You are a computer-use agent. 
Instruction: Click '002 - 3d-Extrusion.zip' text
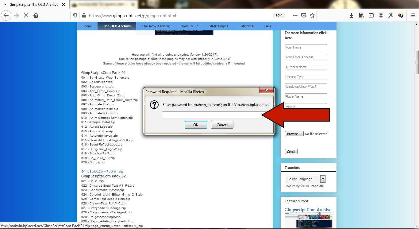click(97, 82)
